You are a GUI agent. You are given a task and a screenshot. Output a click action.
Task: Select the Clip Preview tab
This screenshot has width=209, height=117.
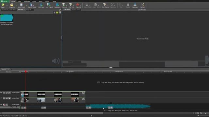click(x=67, y=10)
